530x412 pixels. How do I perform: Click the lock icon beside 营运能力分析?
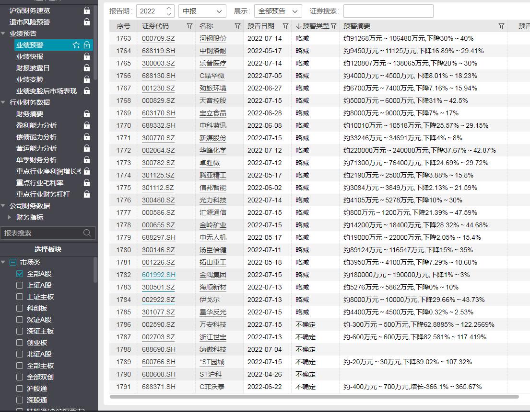87,148
